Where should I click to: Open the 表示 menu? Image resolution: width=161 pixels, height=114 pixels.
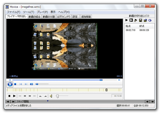(53, 12)
